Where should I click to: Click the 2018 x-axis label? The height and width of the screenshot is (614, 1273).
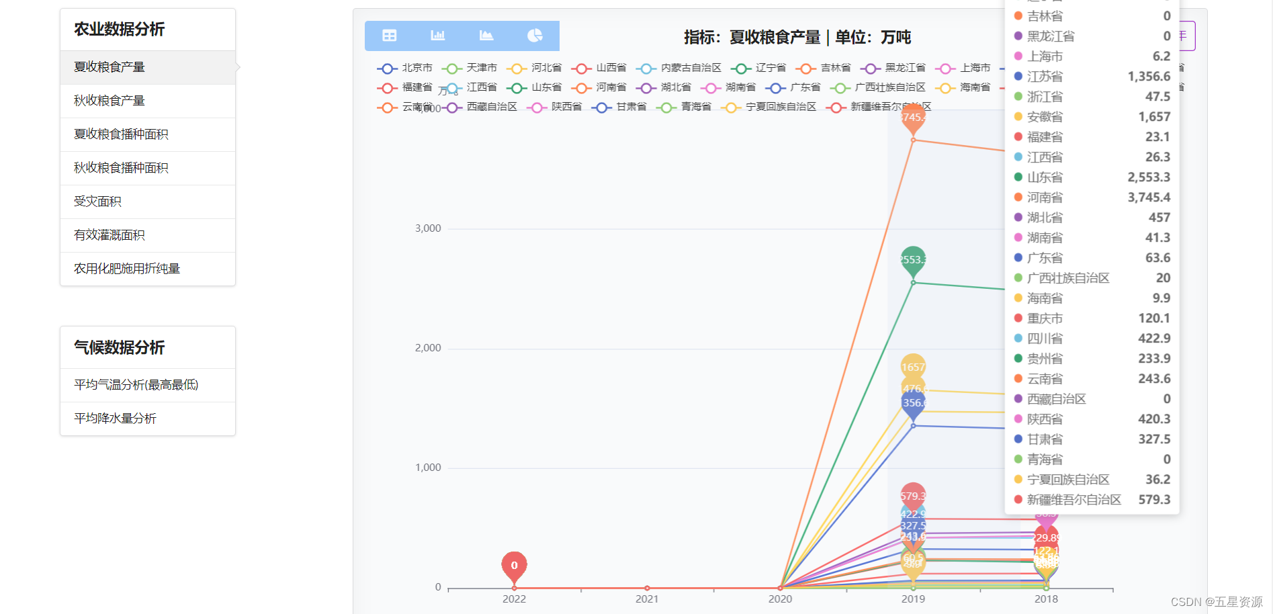[1046, 599]
